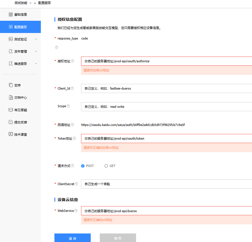252x242 pixels.
Task: Click help icon next to 授权地址
Action: 73,61
